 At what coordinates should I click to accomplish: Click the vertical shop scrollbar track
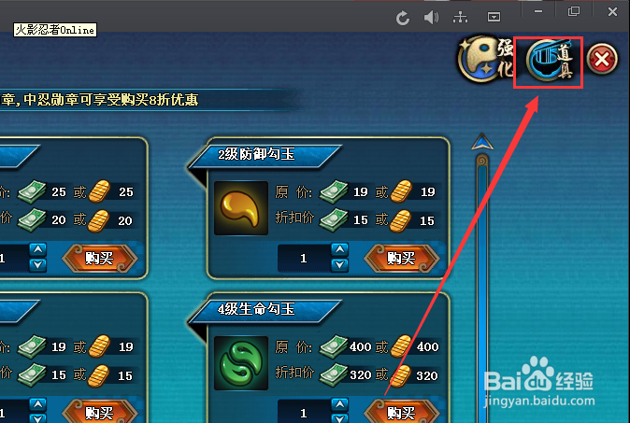pyautogui.click(x=482, y=289)
